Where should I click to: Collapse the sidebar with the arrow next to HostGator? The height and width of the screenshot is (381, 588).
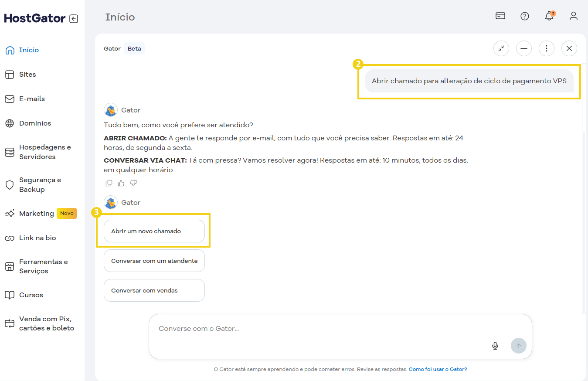coord(74,18)
